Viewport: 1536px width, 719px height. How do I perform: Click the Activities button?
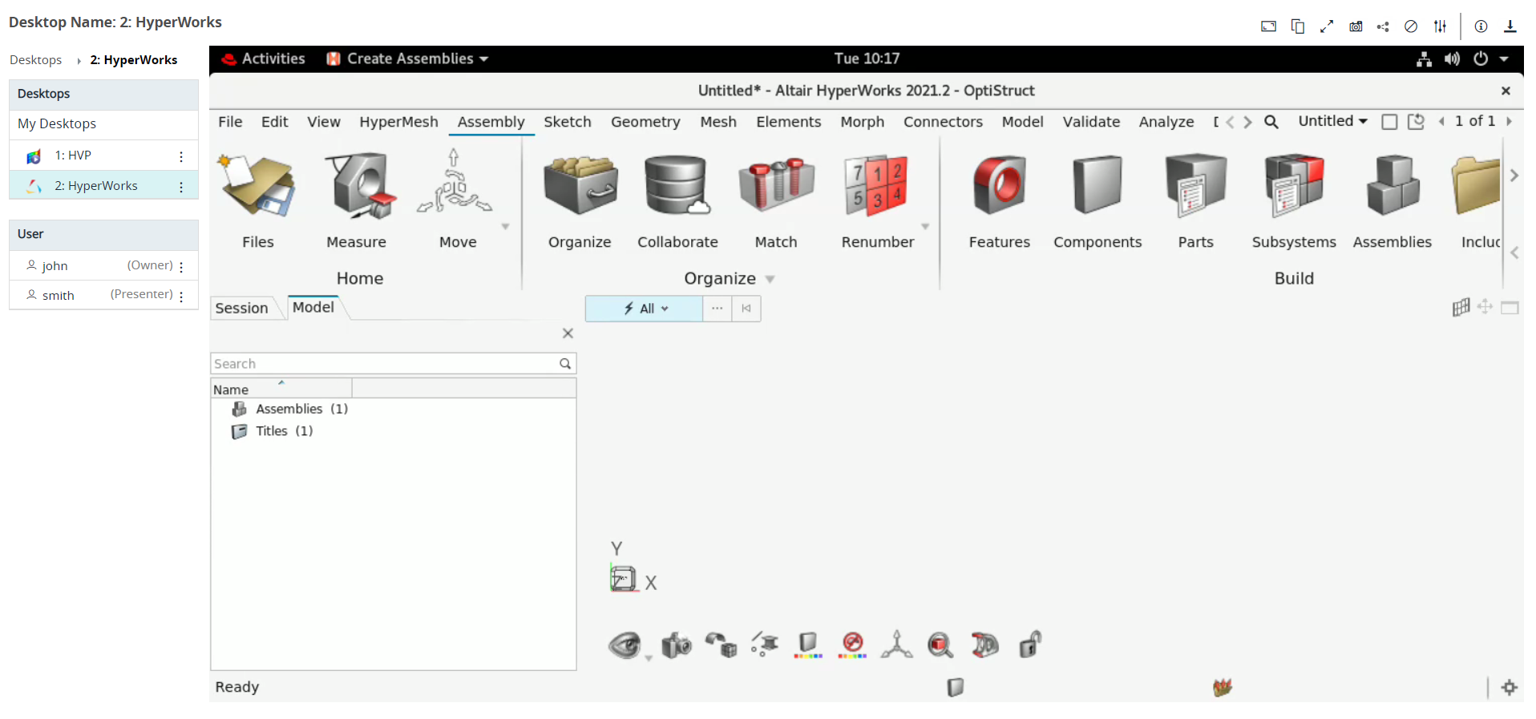pos(264,59)
